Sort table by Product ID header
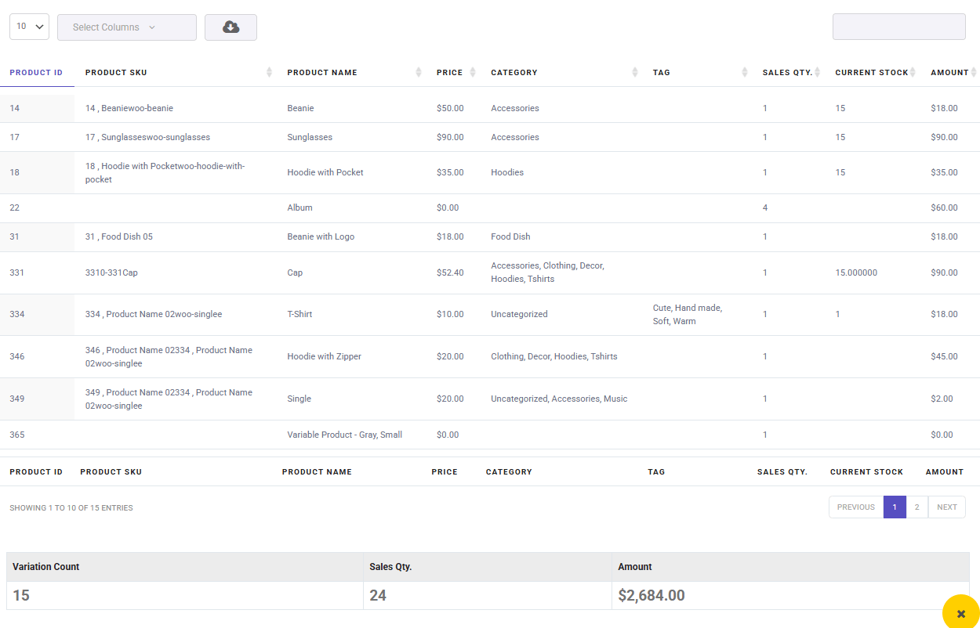This screenshot has width=980, height=628. 36,73
